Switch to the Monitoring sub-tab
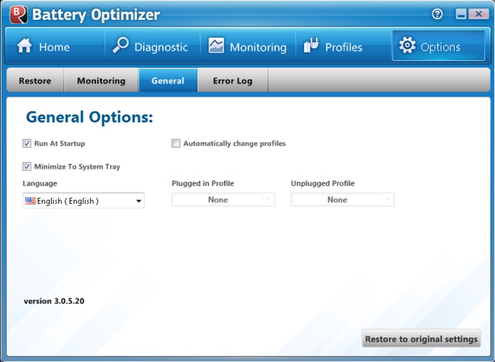The image size is (495, 362). tap(101, 81)
